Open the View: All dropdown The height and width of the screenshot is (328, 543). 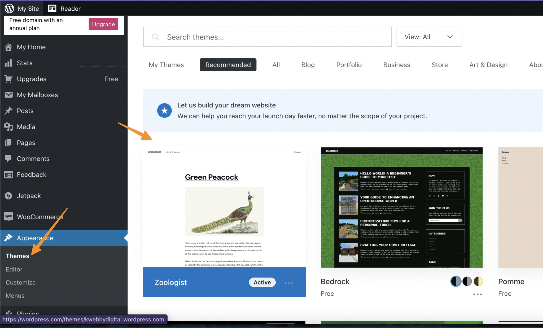pyautogui.click(x=429, y=37)
